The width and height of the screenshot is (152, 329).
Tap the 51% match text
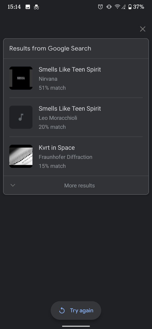(52, 88)
